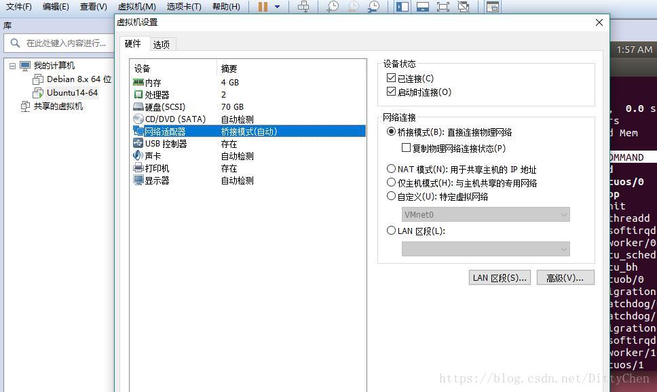Click the thumbnail bar view icon
This screenshot has width=657, height=392.
[x=423, y=7]
